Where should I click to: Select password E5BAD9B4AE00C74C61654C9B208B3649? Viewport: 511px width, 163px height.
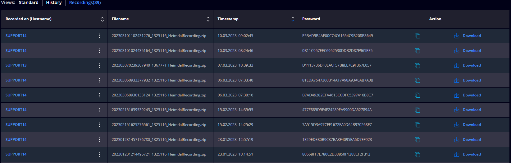[x=338, y=36]
